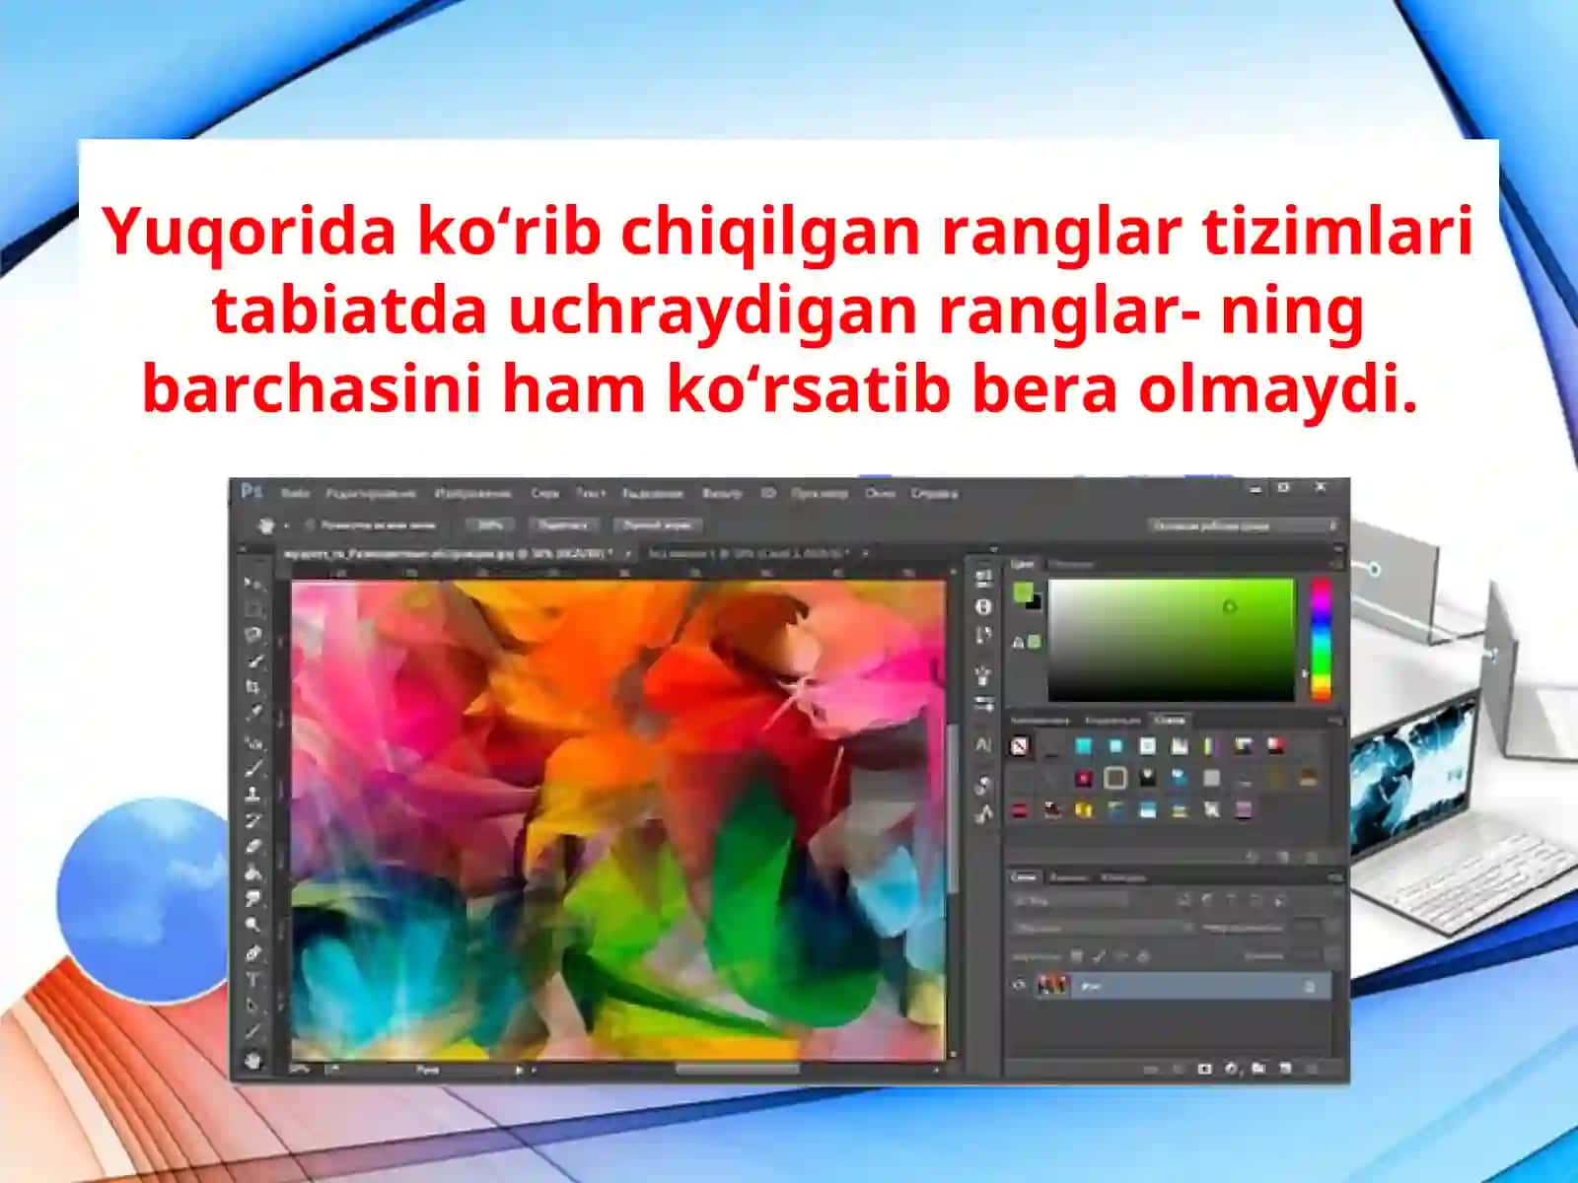Toggle lock image pixels in Layers panel
The image size is (1578, 1183).
[1099, 955]
